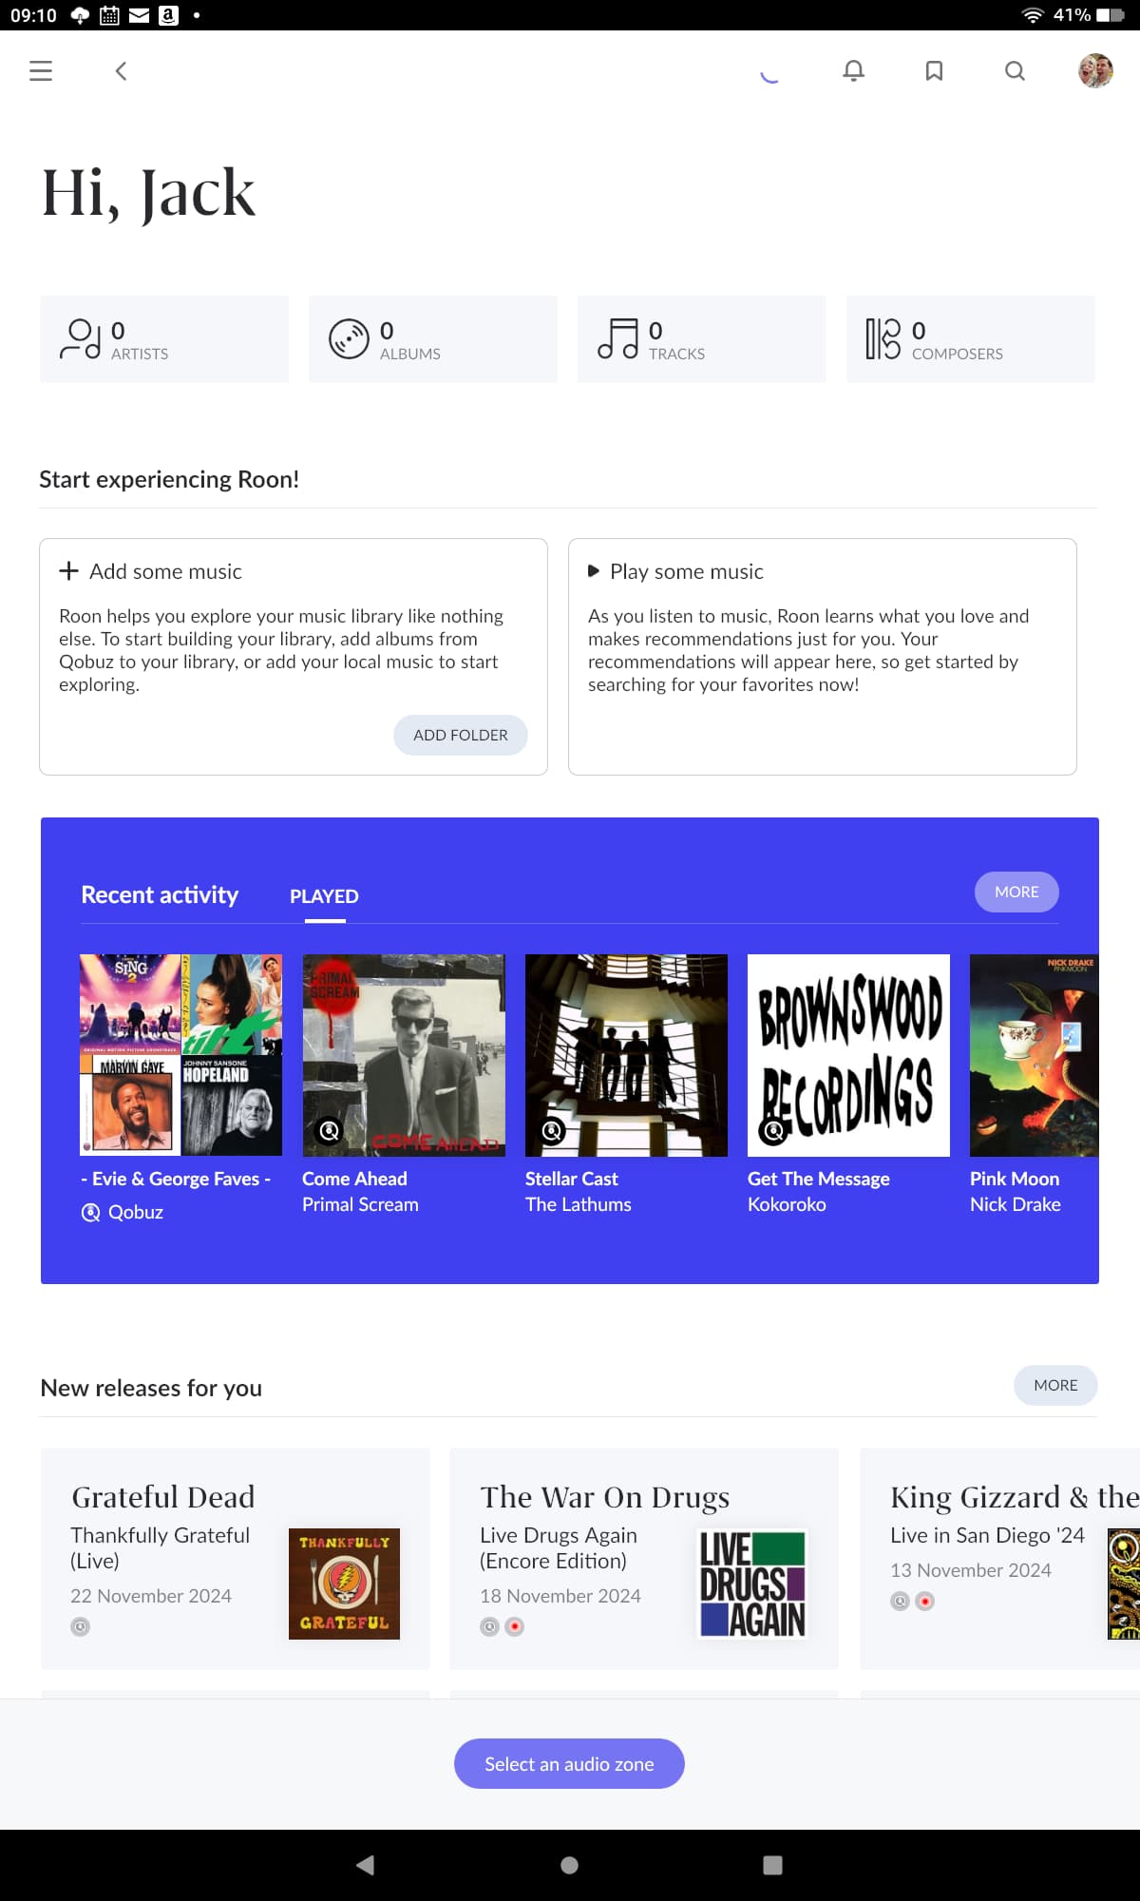
Task: Open search with the magnifier icon
Action: click(x=1015, y=70)
